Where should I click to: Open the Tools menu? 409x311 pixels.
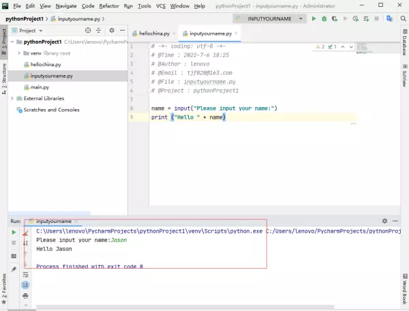(145, 5)
